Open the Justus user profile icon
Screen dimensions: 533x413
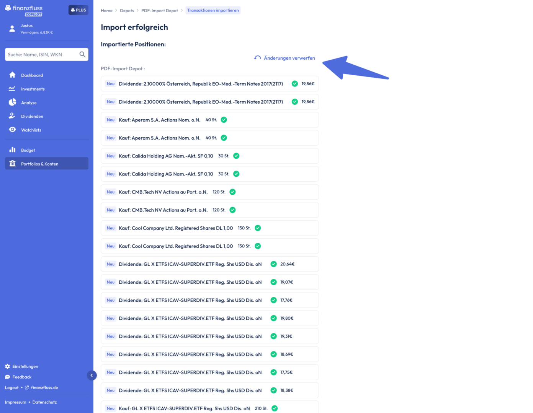coord(12,29)
